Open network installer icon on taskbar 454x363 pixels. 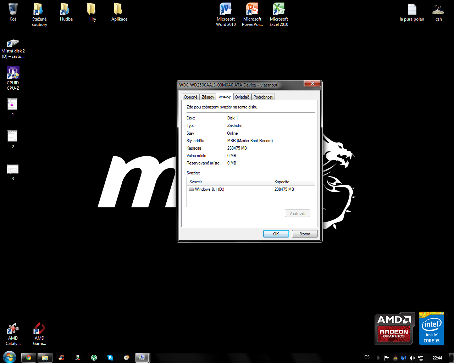78,358
